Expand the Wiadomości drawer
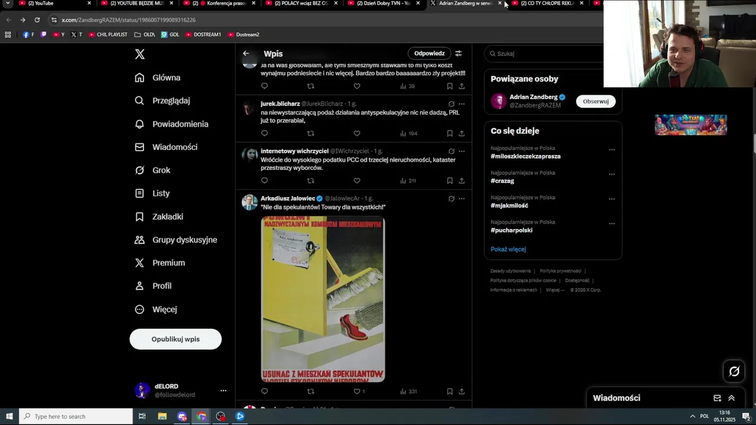756x425 pixels. pos(731,398)
